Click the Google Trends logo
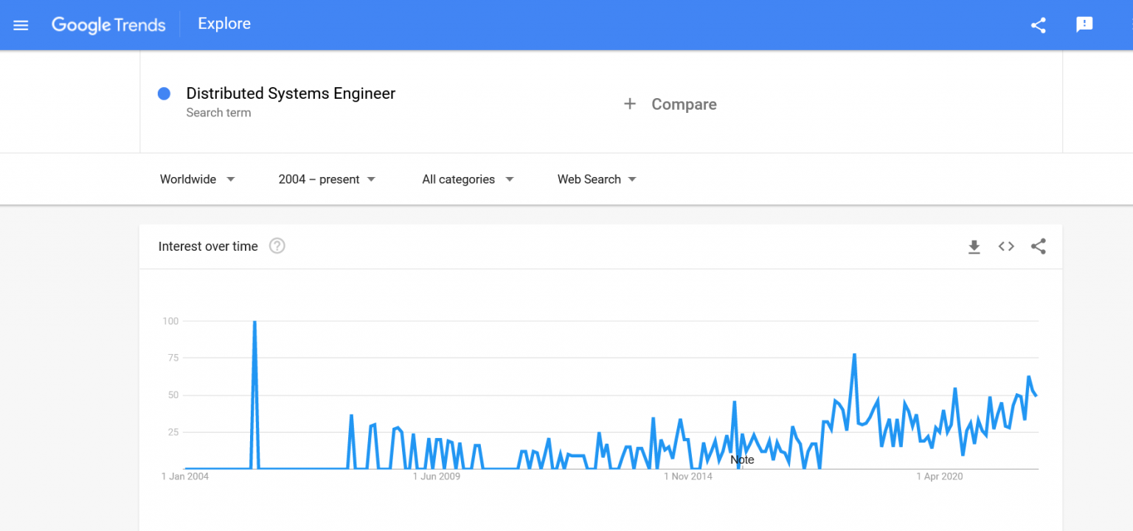The image size is (1133, 531). (108, 24)
